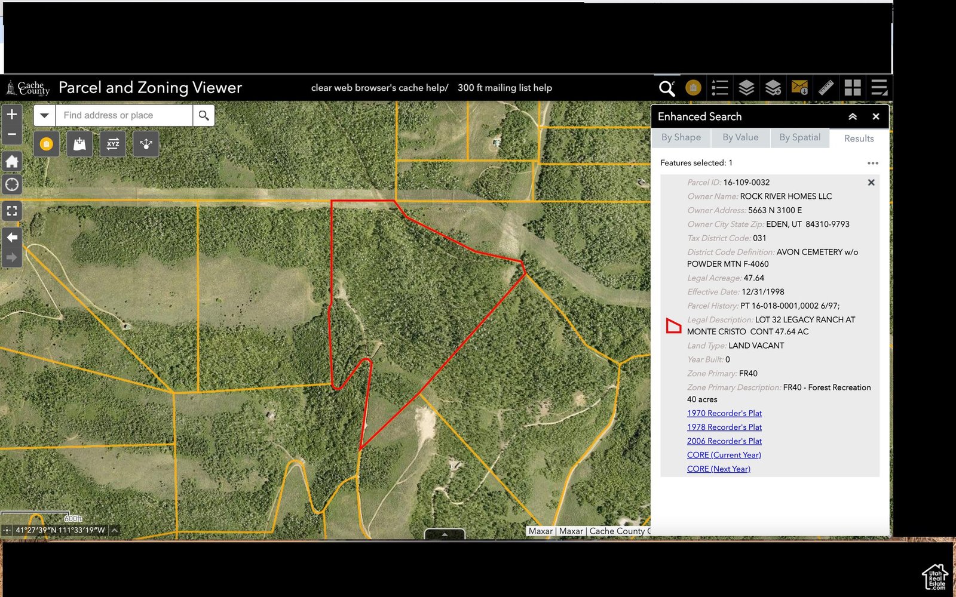This screenshot has height=597, width=956.
Task: Expand the search source dropdown arrow
Action: click(44, 115)
